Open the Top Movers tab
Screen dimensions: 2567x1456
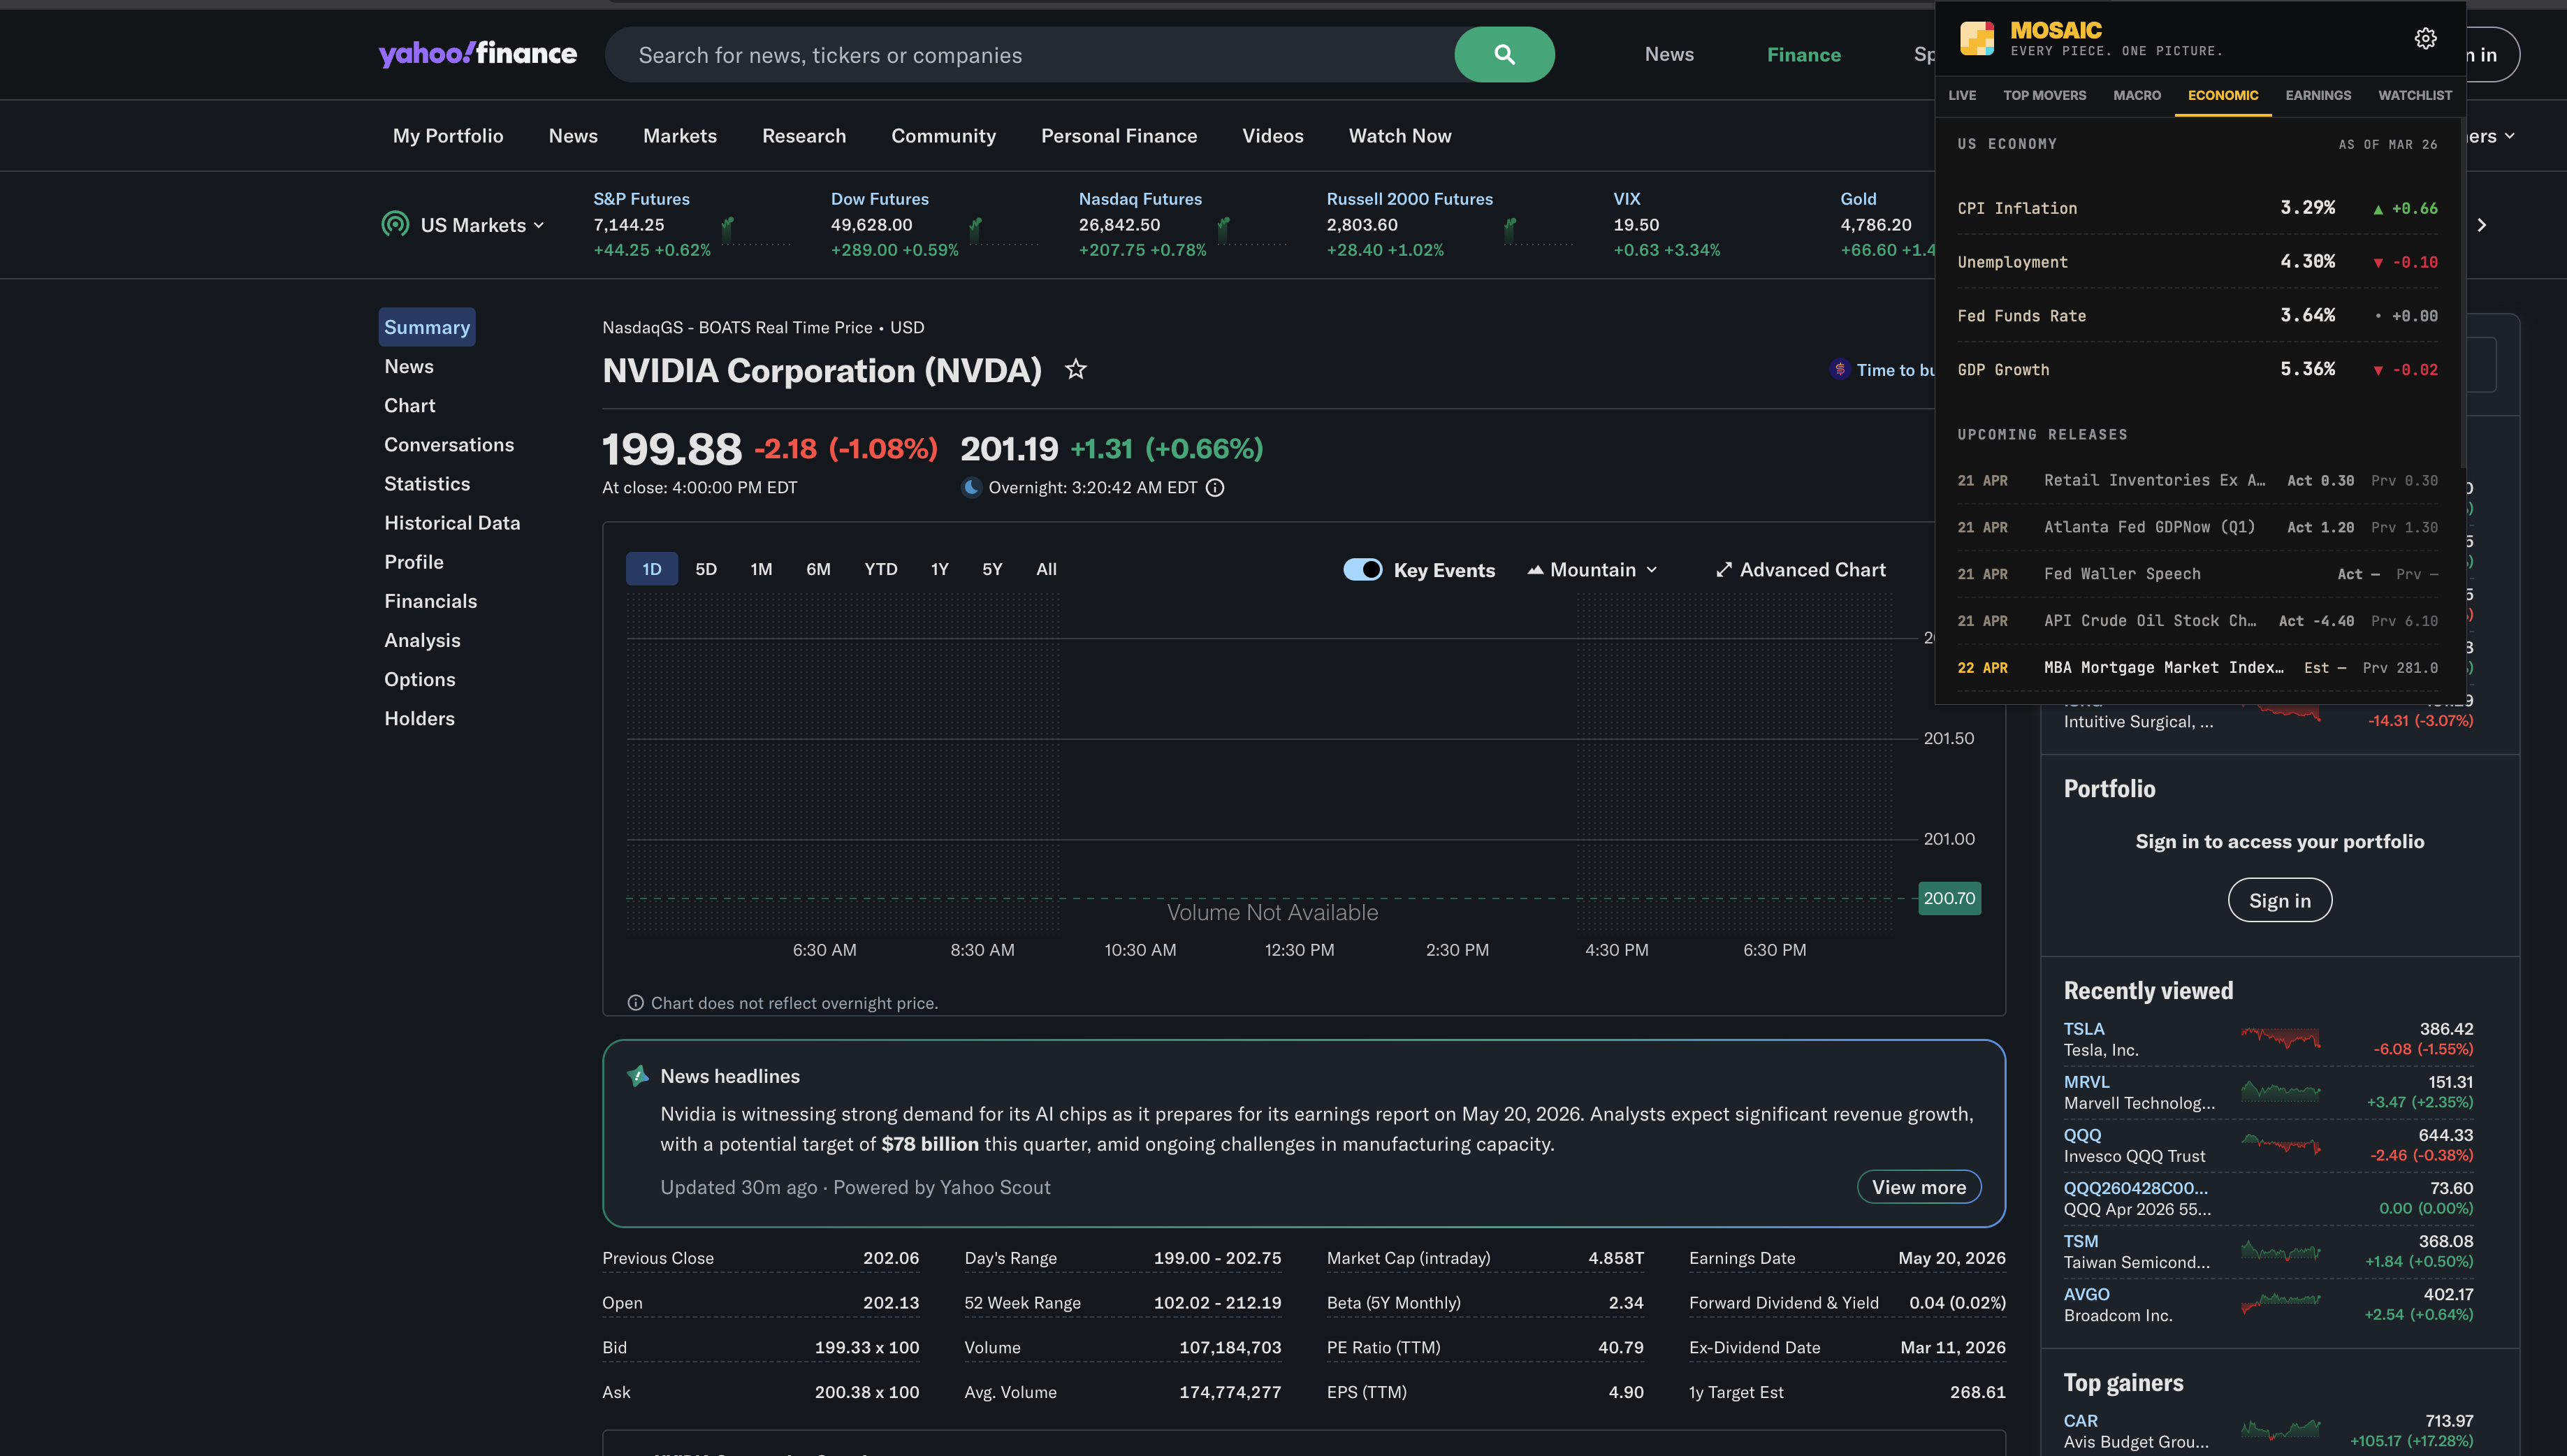coord(2044,95)
